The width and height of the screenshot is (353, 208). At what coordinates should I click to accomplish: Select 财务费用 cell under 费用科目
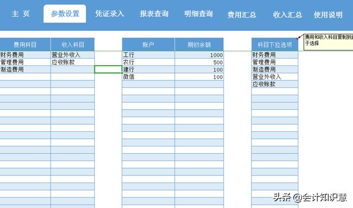click(25, 55)
